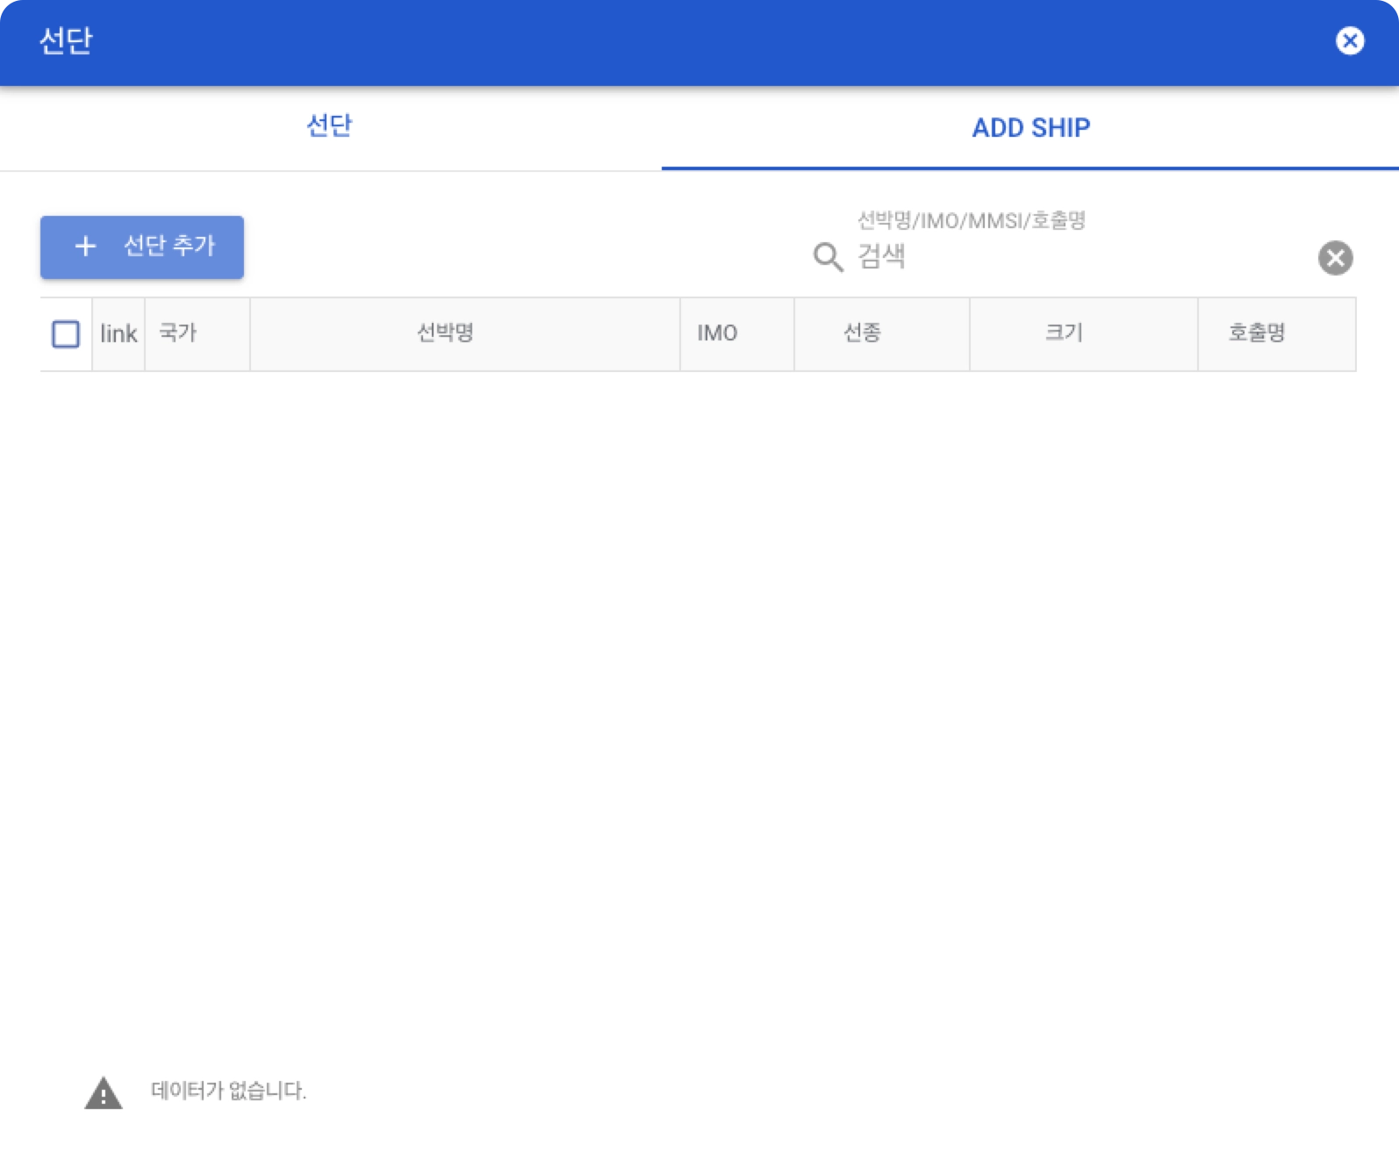Toggle the select-all checkbox in the table header
Viewport: 1399px width, 1174px height.
[66, 334]
